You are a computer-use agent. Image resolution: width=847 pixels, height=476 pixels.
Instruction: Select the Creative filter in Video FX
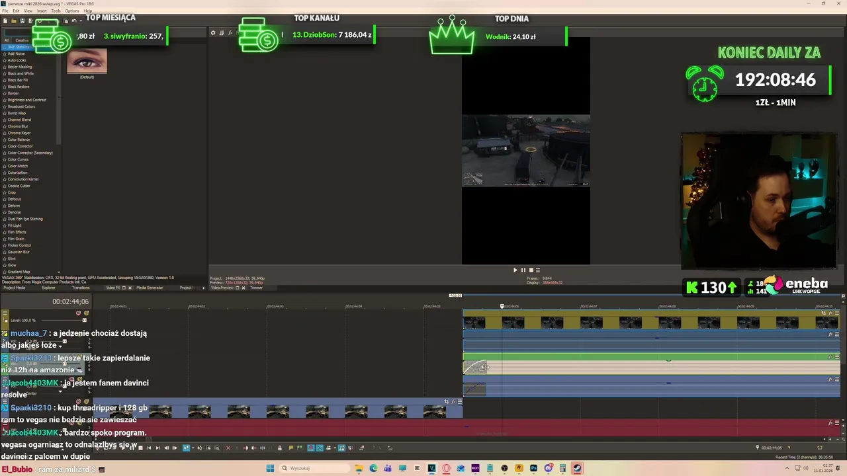22,40
